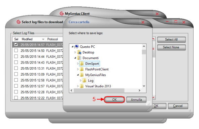Click the horizontal scrollbar right arrow
The height and width of the screenshot is (129, 199).
pos(139,90)
